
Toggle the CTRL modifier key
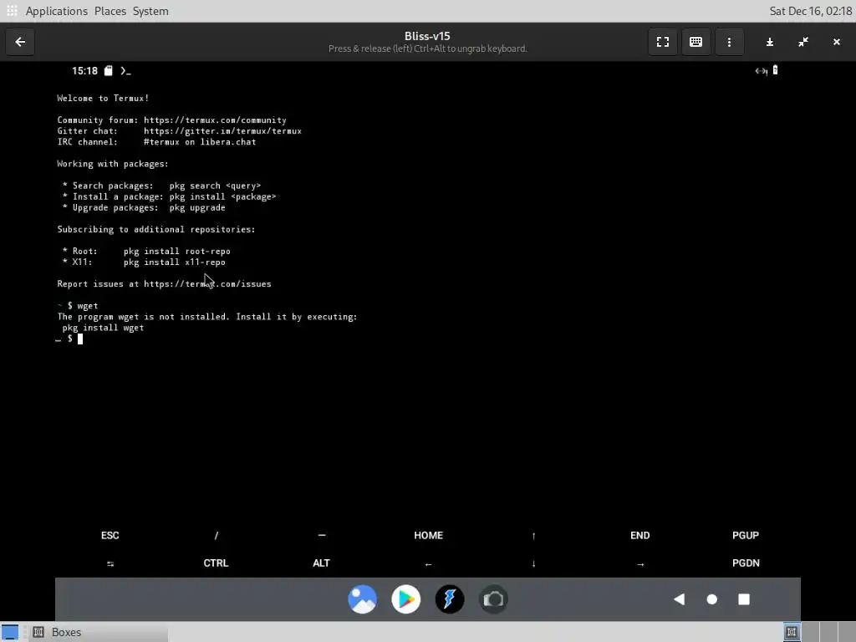point(216,563)
